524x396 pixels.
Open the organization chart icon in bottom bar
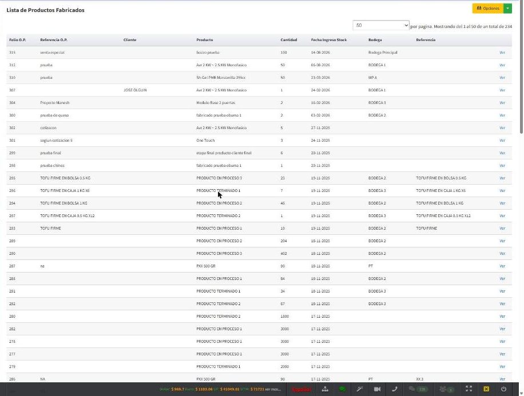[325, 389]
